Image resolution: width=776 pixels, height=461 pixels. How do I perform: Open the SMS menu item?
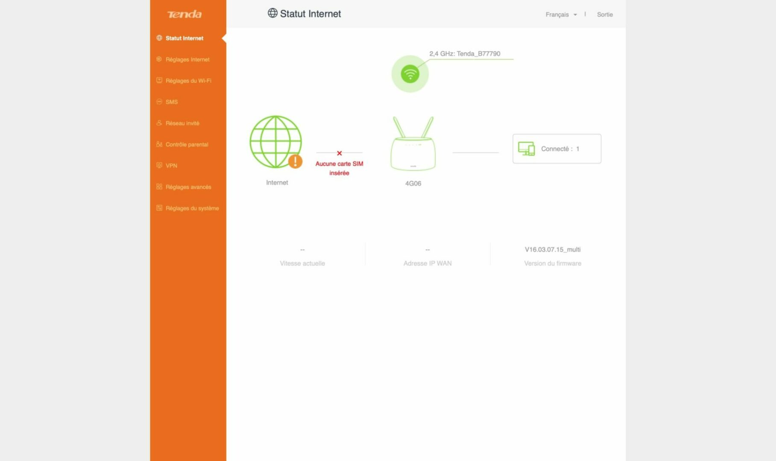[171, 102]
